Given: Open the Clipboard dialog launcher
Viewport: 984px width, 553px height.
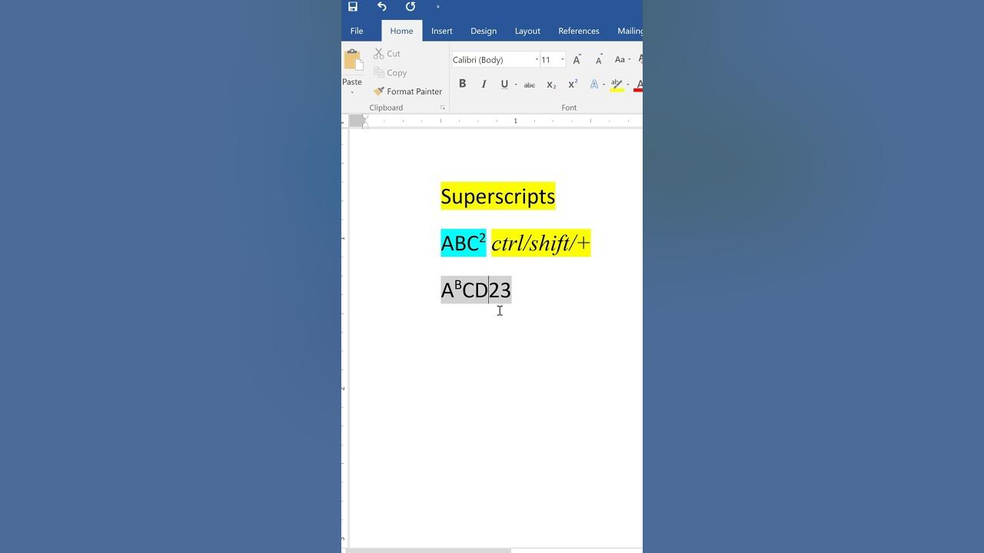Looking at the screenshot, I should [443, 108].
